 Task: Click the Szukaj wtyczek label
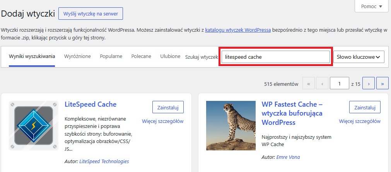point(201,57)
